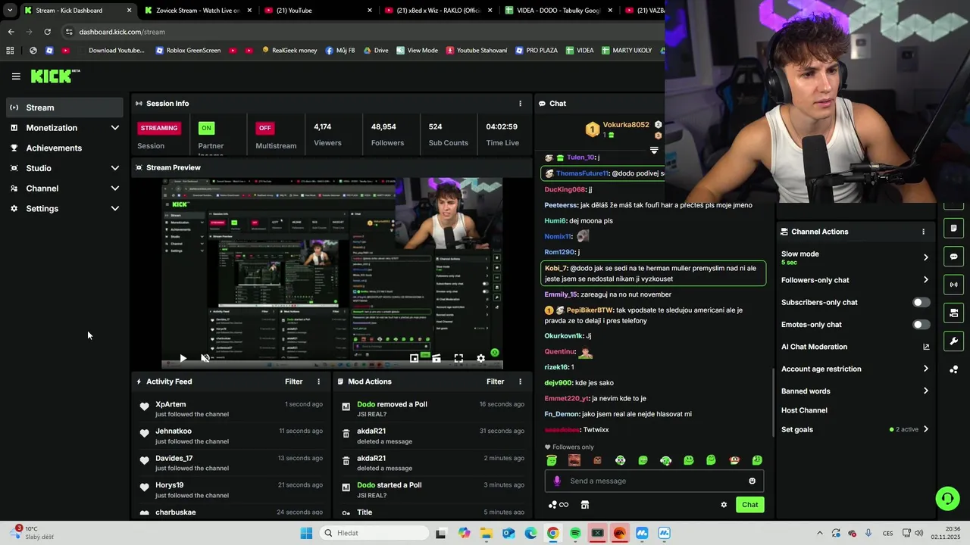970x545 pixels.
Task: Open the RealGeek money bookmark
Action: pyautogui.click(x=289, y=51)
